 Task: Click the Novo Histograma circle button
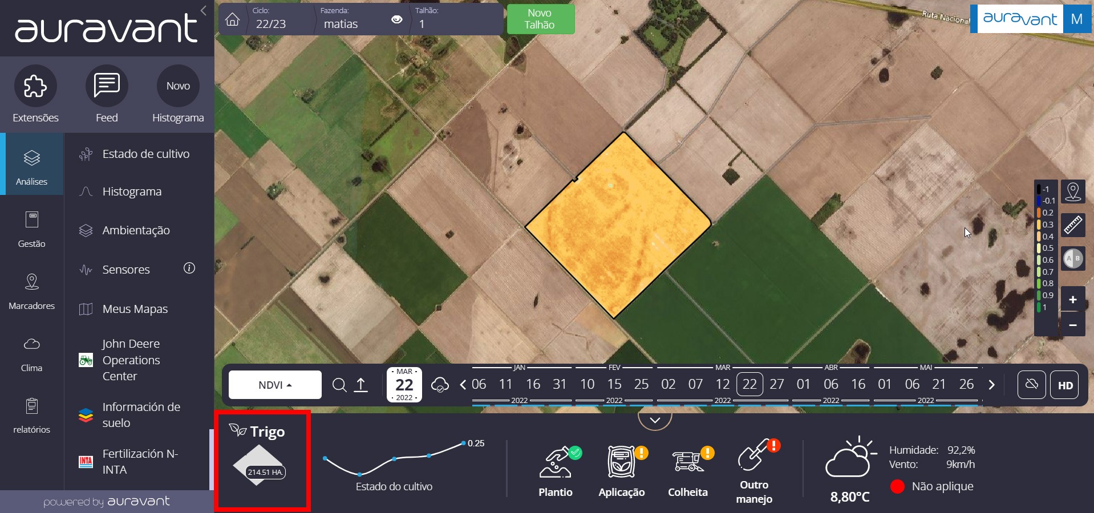[x=178, y=86]
